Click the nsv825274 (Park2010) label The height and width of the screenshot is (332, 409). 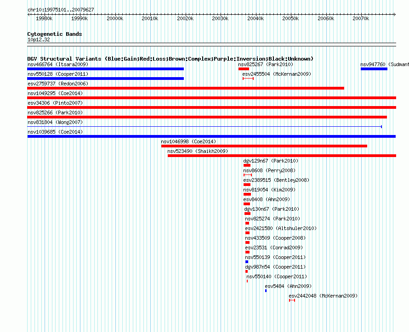273,219
